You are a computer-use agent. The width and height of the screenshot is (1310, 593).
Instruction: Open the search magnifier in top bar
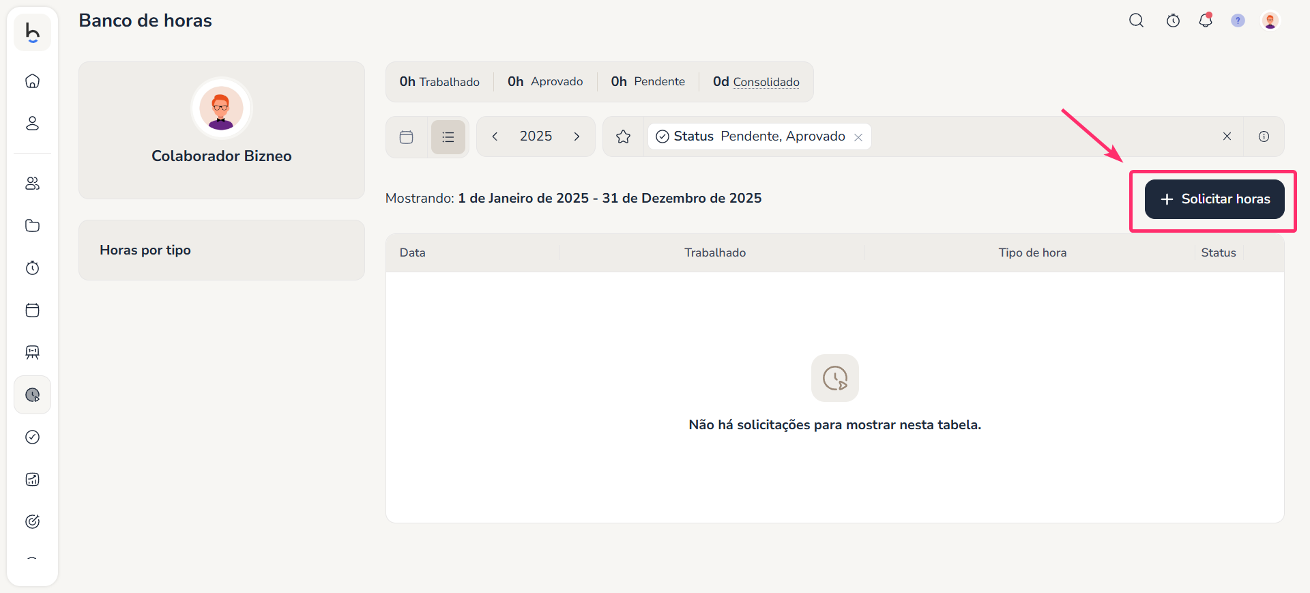[x=1136, y=20]
